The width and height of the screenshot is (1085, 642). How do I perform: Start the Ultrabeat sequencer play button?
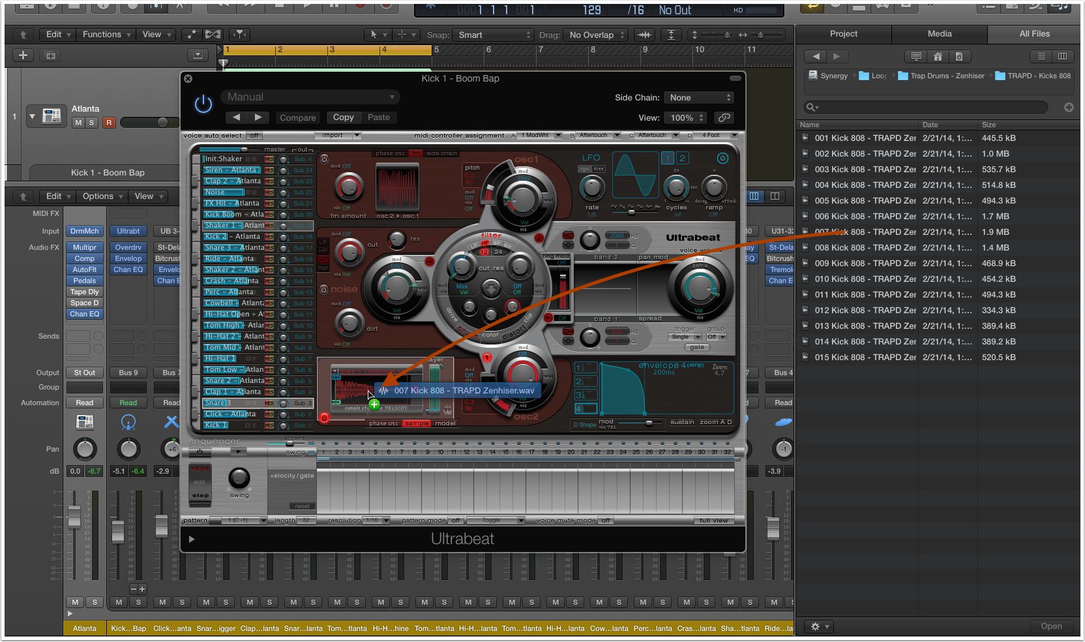click(x=239, y=451)
